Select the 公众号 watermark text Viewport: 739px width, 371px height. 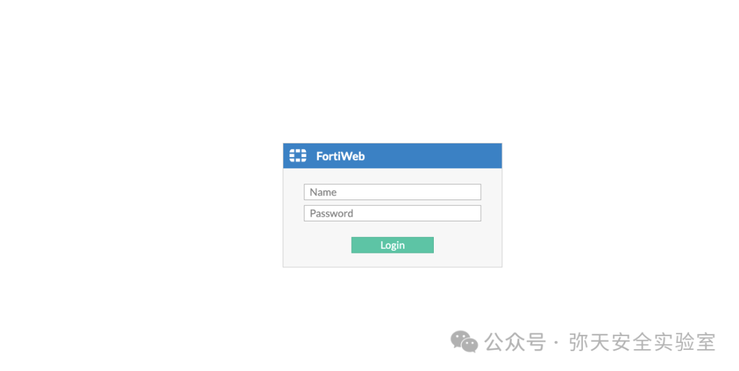pyautogui.click(x=515, y=342)
